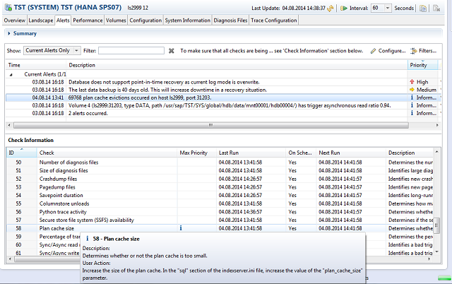Select the Python trace activity check row
This screenshot has height=284, width=452.
point(220,212)
